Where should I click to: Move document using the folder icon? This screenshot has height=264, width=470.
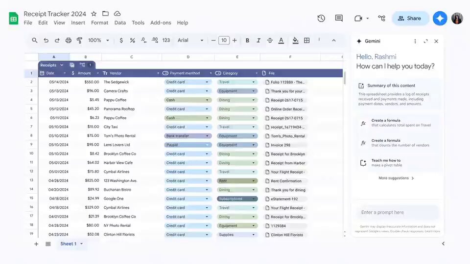(105, 14)
